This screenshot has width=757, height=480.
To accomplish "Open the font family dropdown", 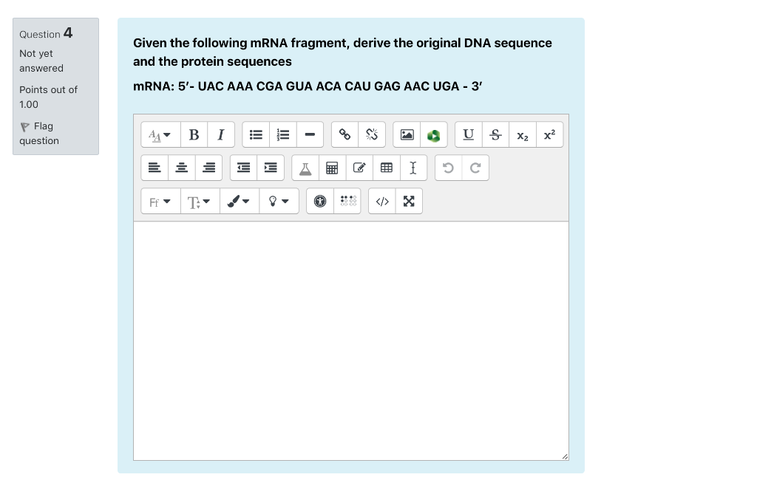I will 160,201.
